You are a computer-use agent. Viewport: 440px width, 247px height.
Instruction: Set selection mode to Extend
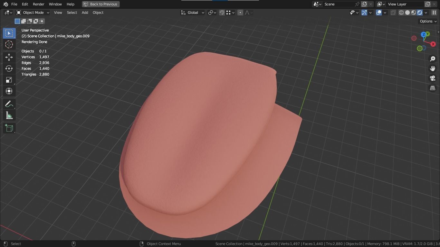tap(24, 21)
